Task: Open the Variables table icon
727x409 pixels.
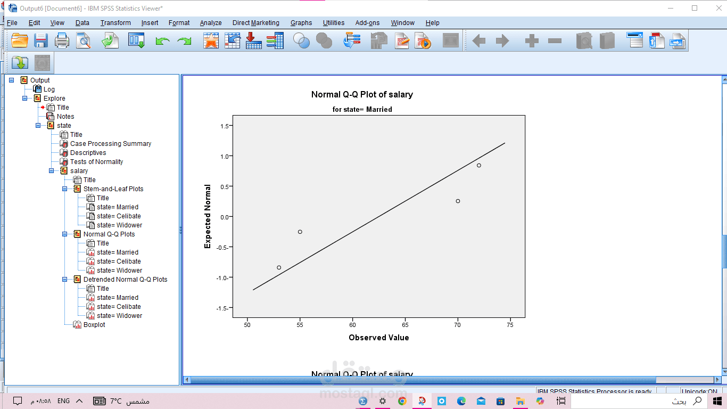Action: click(x=275, y=40)
